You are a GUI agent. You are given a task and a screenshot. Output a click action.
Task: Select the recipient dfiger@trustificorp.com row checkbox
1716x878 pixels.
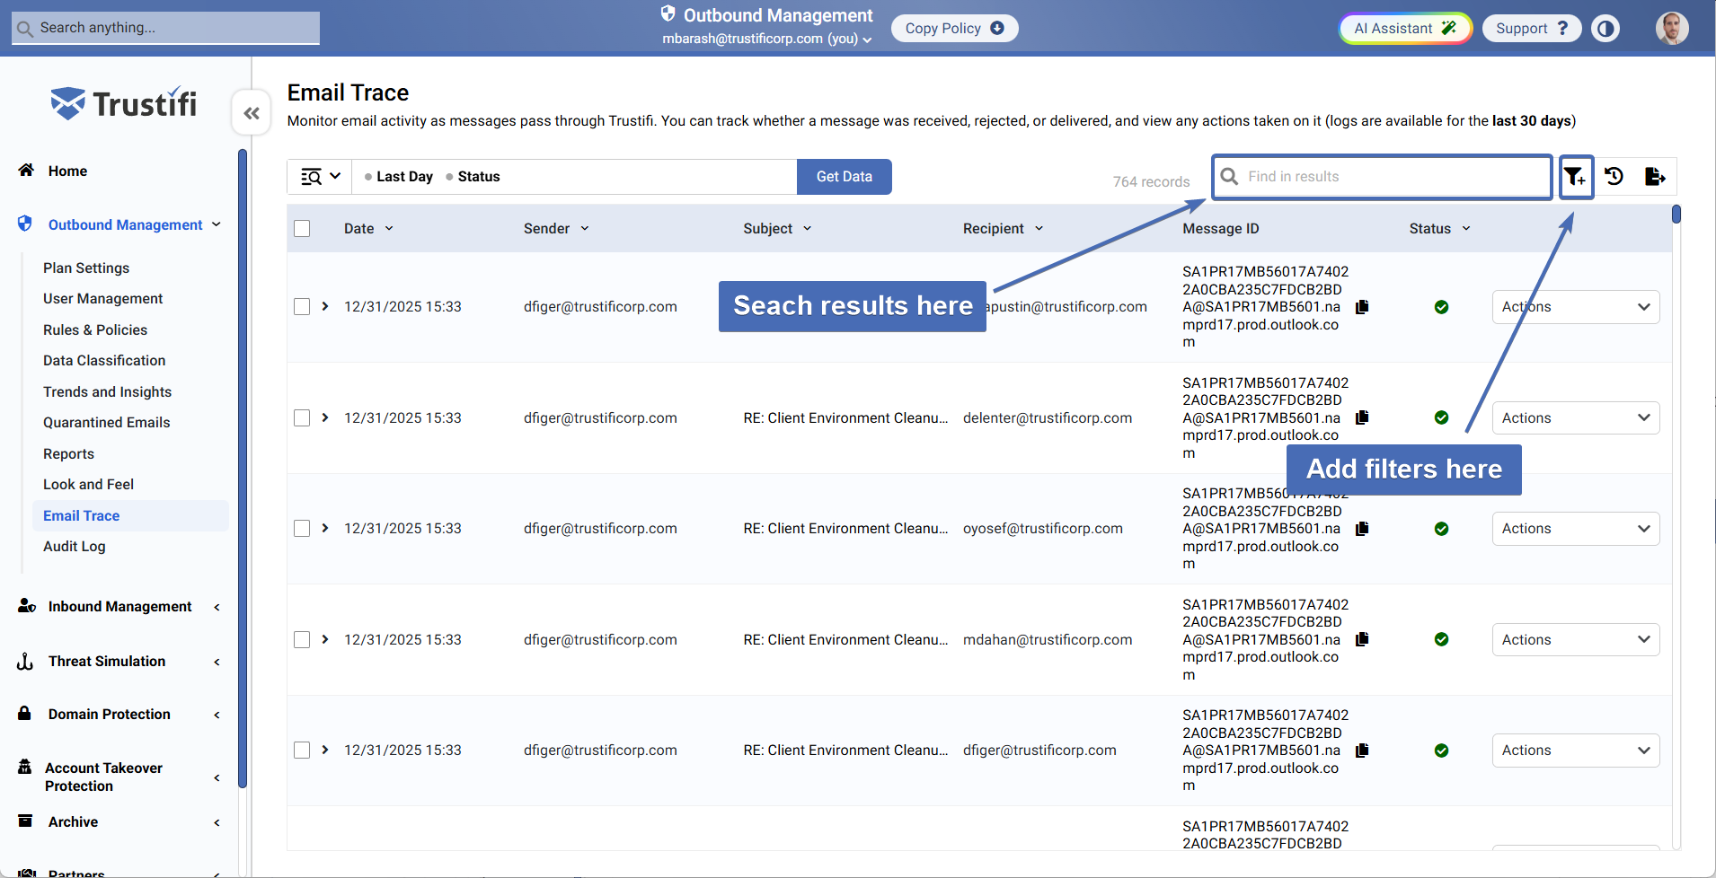tap(302, 751)
